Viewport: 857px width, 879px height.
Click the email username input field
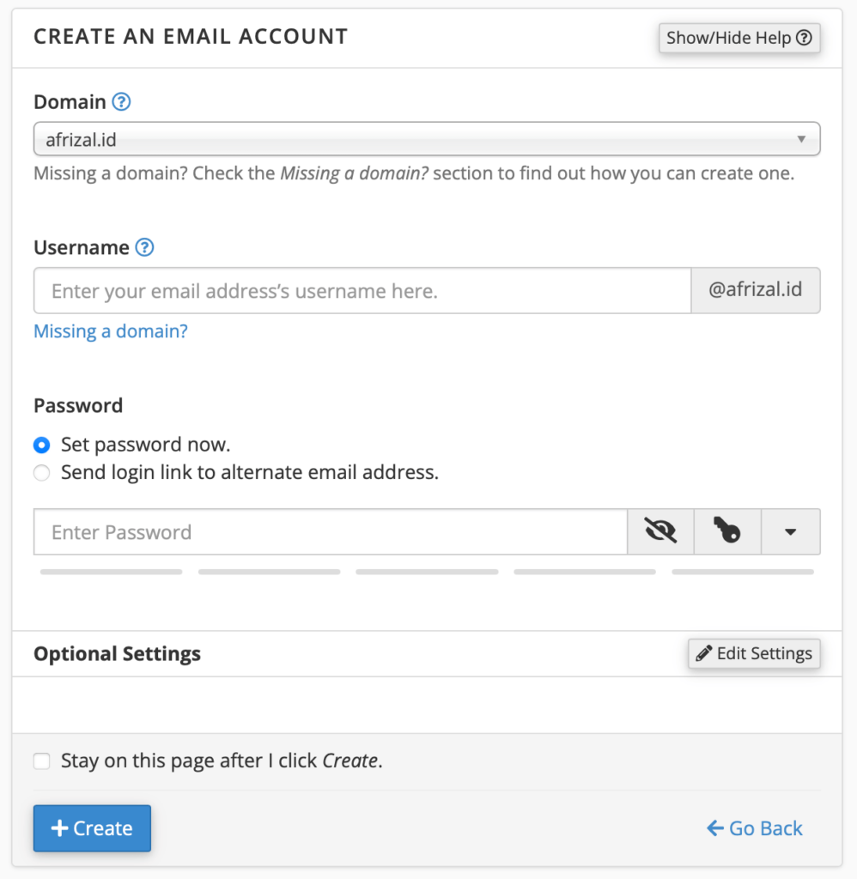361,290
